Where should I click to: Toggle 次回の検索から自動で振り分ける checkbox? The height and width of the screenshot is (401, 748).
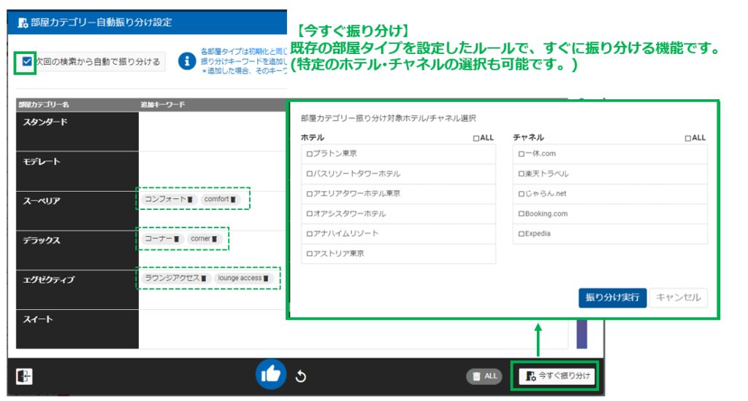[27, 62]
